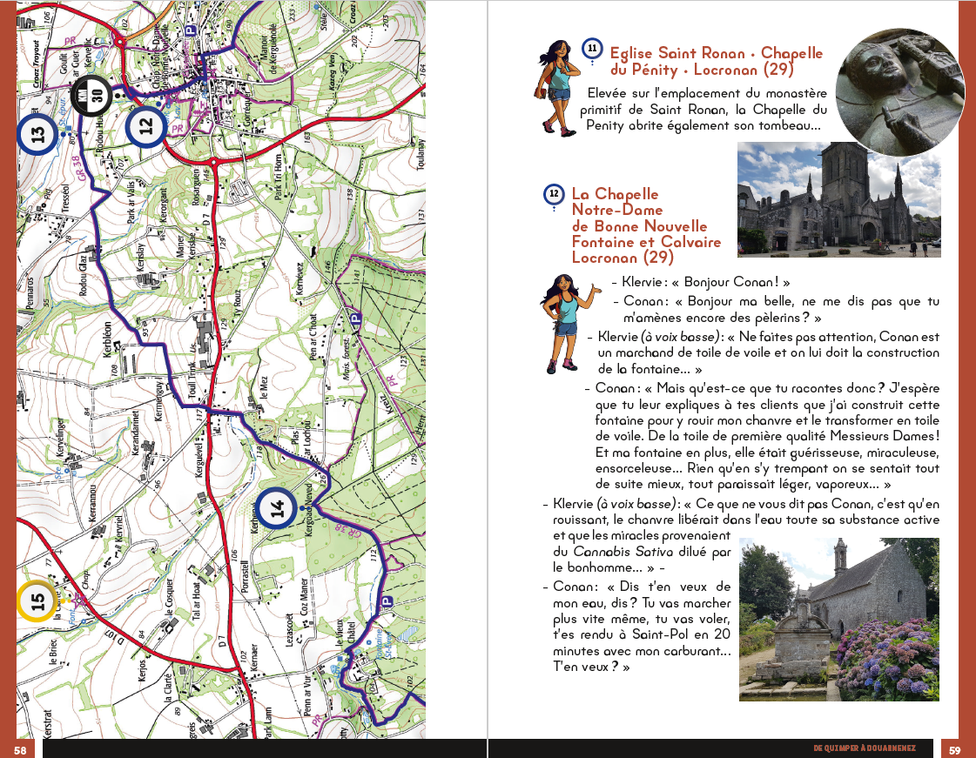Click the black KM 30 distance marker
Image resolution: width=976 pixels, height=758 pixels.
tap(91, 96)
